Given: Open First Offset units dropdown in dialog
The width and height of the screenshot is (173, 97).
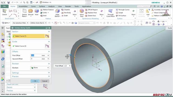Looking at the screenshot, I should coord(48,56).
